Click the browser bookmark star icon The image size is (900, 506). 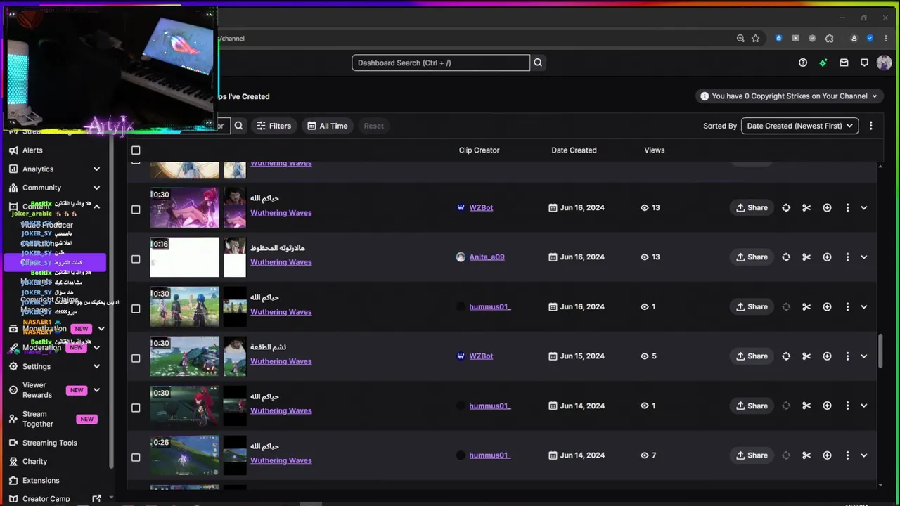point(756,39)
